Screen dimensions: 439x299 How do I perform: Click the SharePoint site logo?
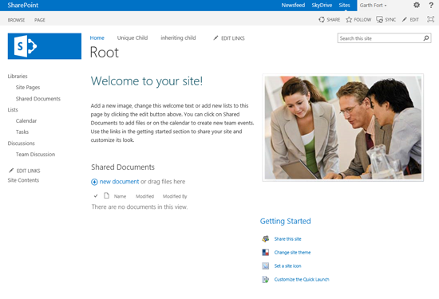coord(45,46)
